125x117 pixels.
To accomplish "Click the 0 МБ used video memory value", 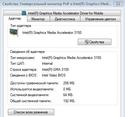I will click(x=67, y=89).
